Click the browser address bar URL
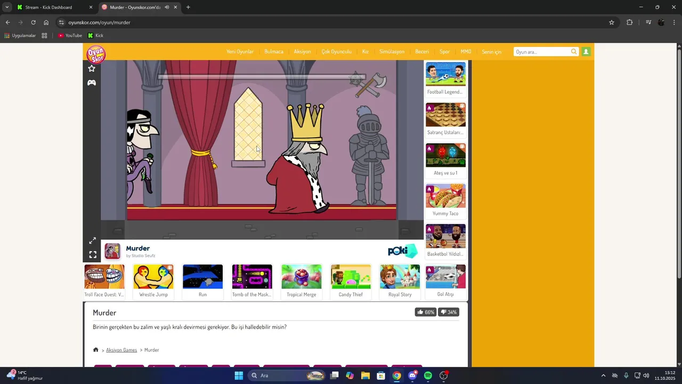Screen dimensions: 682x384 pyautogui.click(x=100, y=22)
